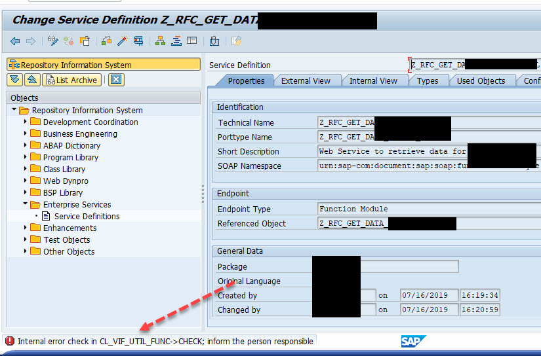Click the Objects tree column header
Image resolution: width=541 pixels, height=356 pixels.
click(x=104, y=98)
